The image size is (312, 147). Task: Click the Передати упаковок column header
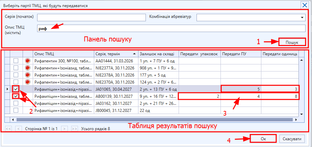(200, 54)
